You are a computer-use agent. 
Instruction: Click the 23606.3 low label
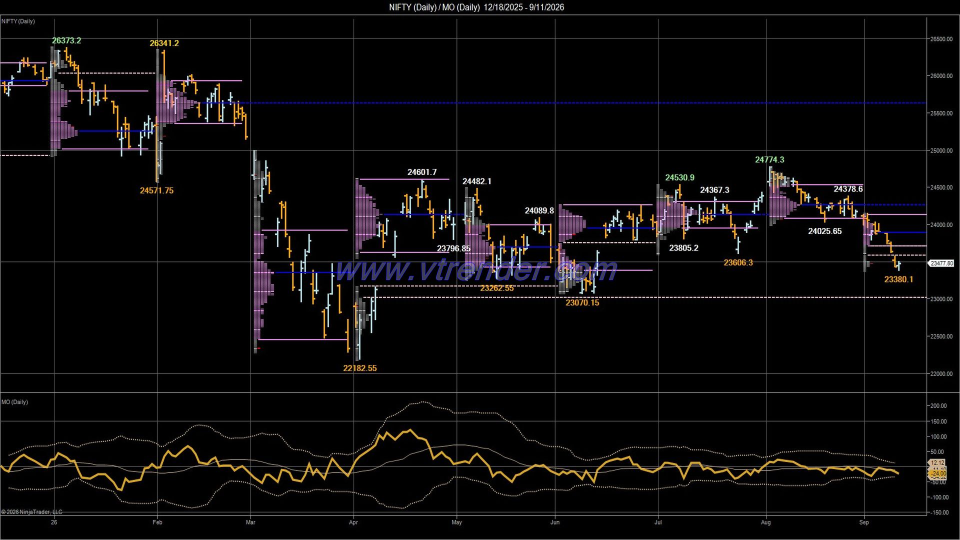(738, 262)
